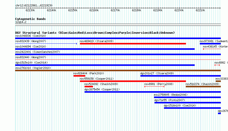Click the nsv559158 (Cooper2011) label
Screen dimensions: 228x131
coord(97,79)
